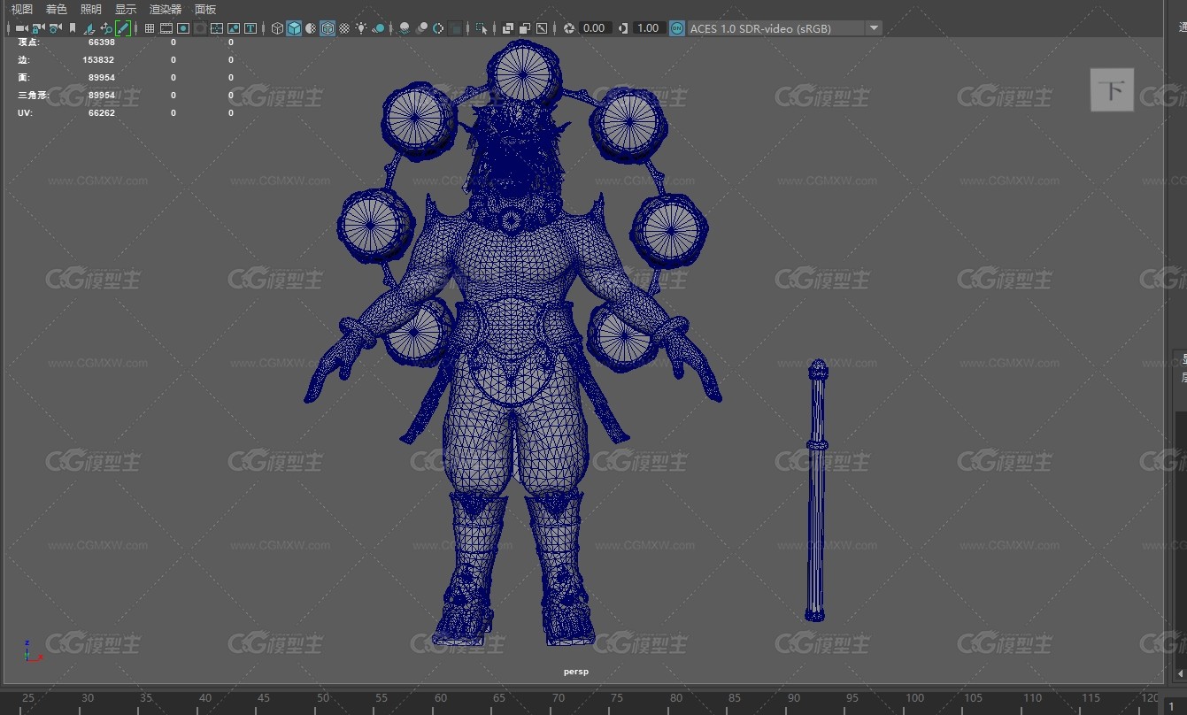Image resolution: width=1187 pixels, height=715 pixels.
Task: Toggle the isolate select icon
Action: (481, 28)
